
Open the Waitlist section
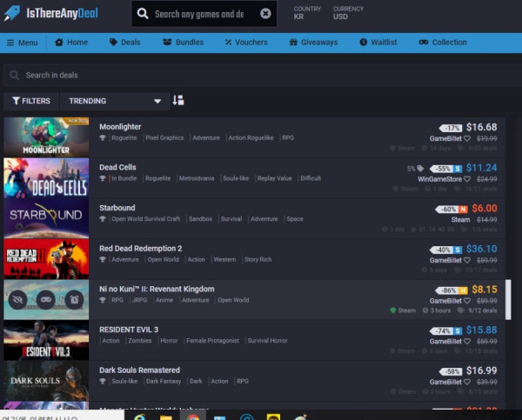(x=378, y=43)
